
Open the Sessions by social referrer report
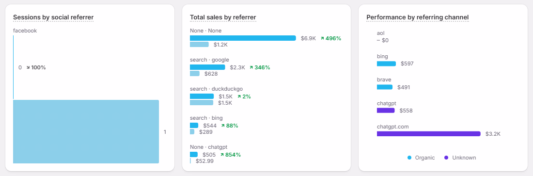pos(53,17)
